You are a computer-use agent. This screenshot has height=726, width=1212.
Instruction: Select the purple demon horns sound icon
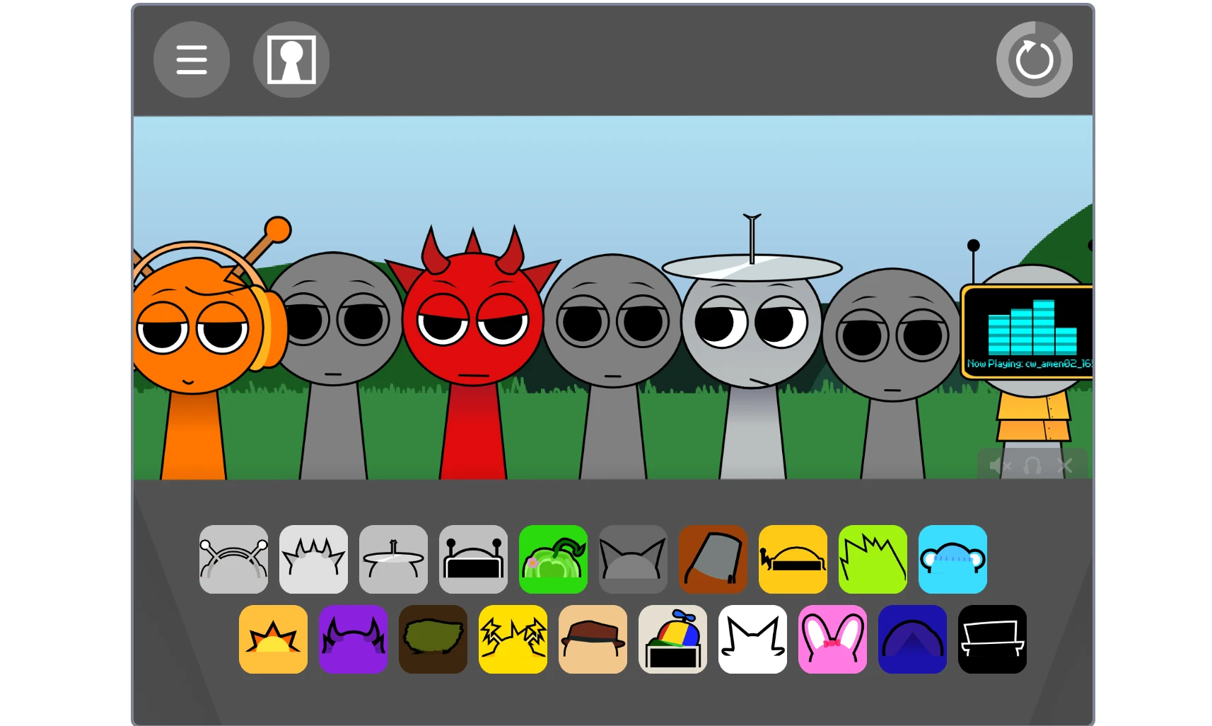(353, 640)
